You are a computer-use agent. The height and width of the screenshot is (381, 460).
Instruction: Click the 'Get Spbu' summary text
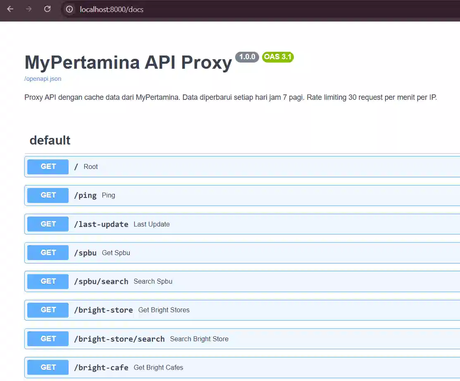(x=116, y=253)
